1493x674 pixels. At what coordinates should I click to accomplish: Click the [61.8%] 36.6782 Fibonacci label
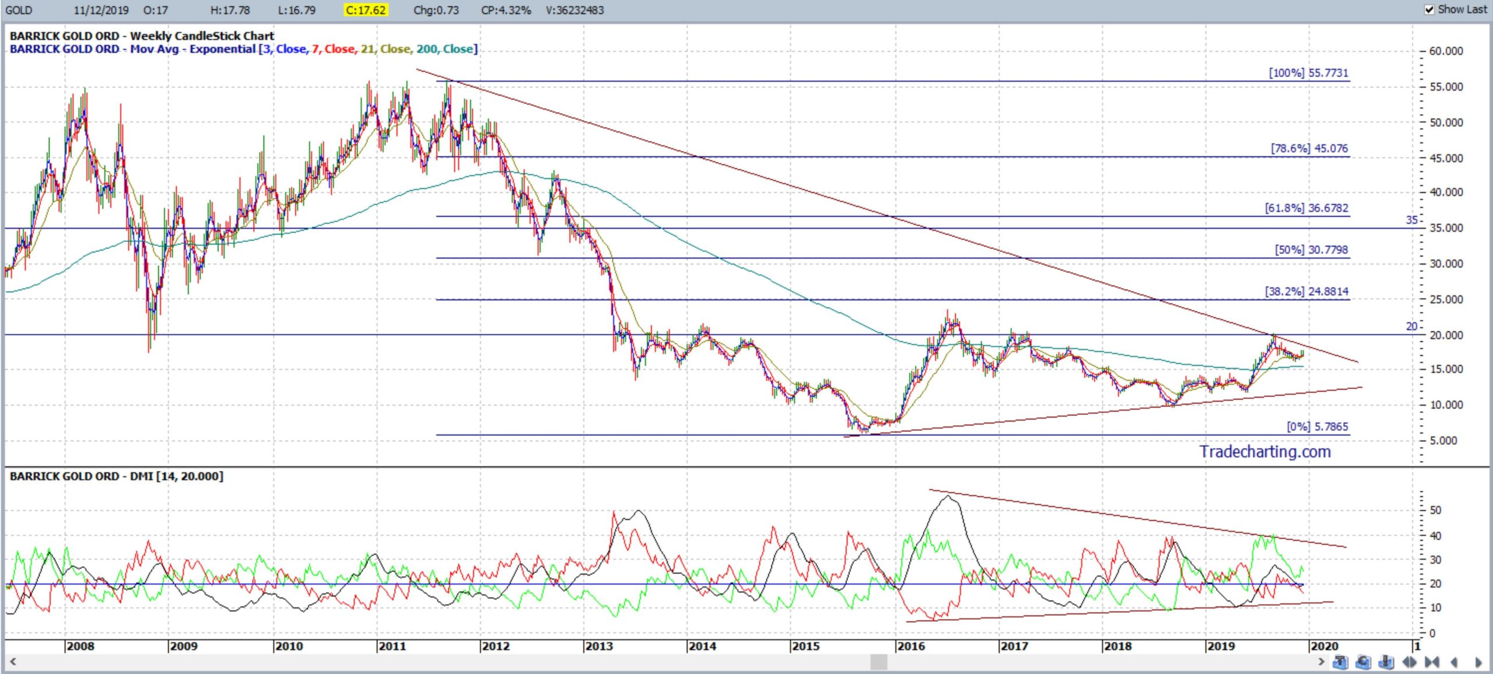[x=1306, y=208]
